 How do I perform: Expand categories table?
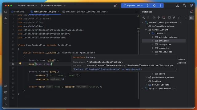(153, 45)
